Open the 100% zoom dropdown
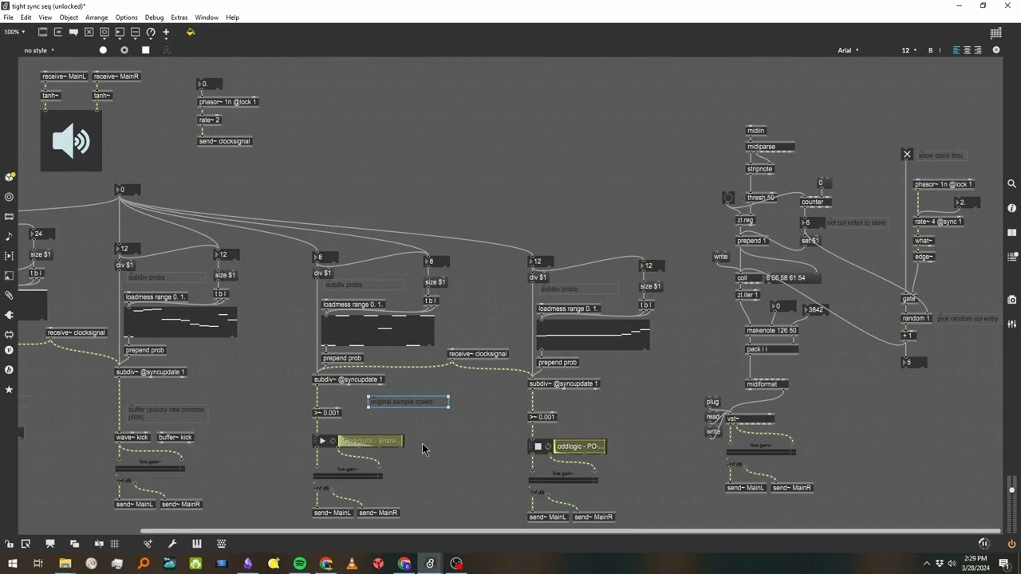This screenshot has width=1021, height=574. tap(14, 32)
